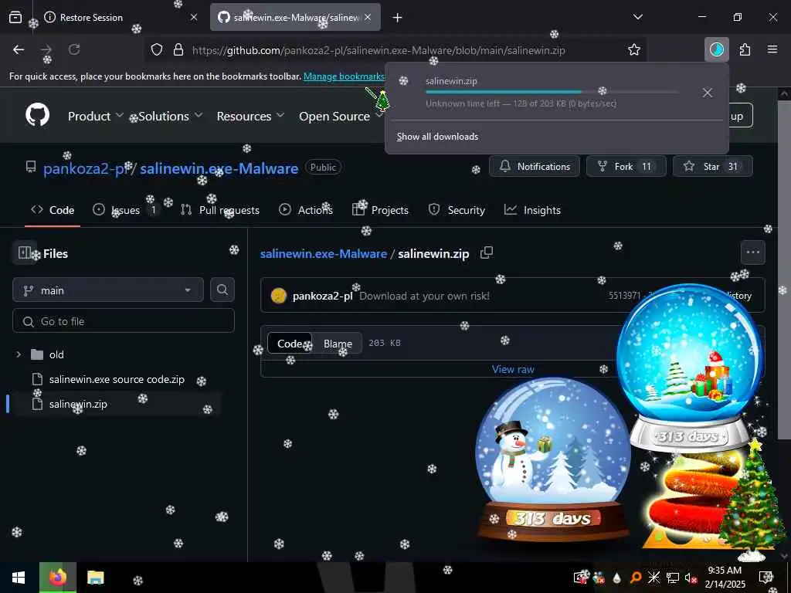The image size is (791, 593).
Task: Click salinewin.exe-Malware breadcrumb link
Action: tap(324, 253)
